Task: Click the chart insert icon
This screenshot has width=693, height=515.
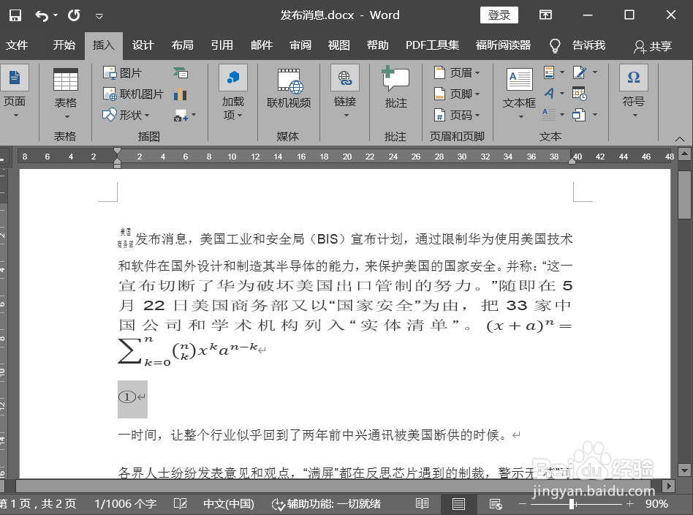Action: pos(181,94)
